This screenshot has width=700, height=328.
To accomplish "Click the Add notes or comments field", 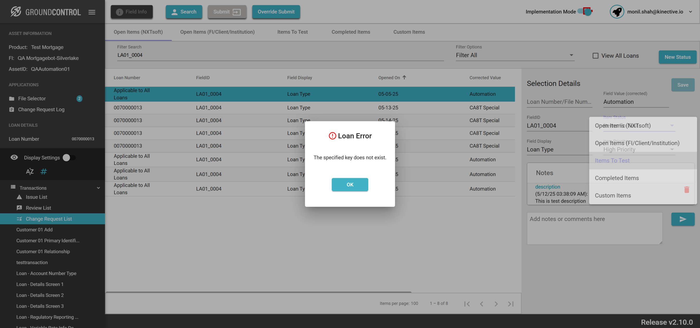I will tap(594, 228).
